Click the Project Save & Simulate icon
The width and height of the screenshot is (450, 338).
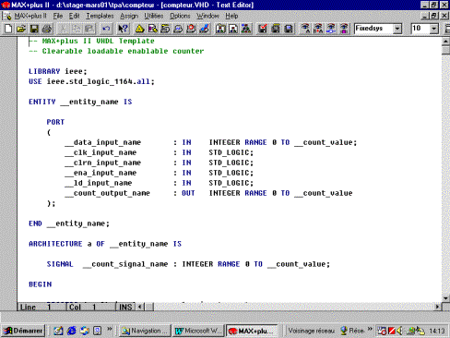(289, 29)
